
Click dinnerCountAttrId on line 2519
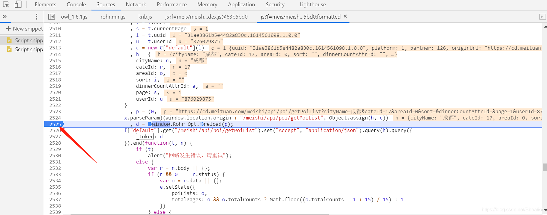(x=161, y=86)
